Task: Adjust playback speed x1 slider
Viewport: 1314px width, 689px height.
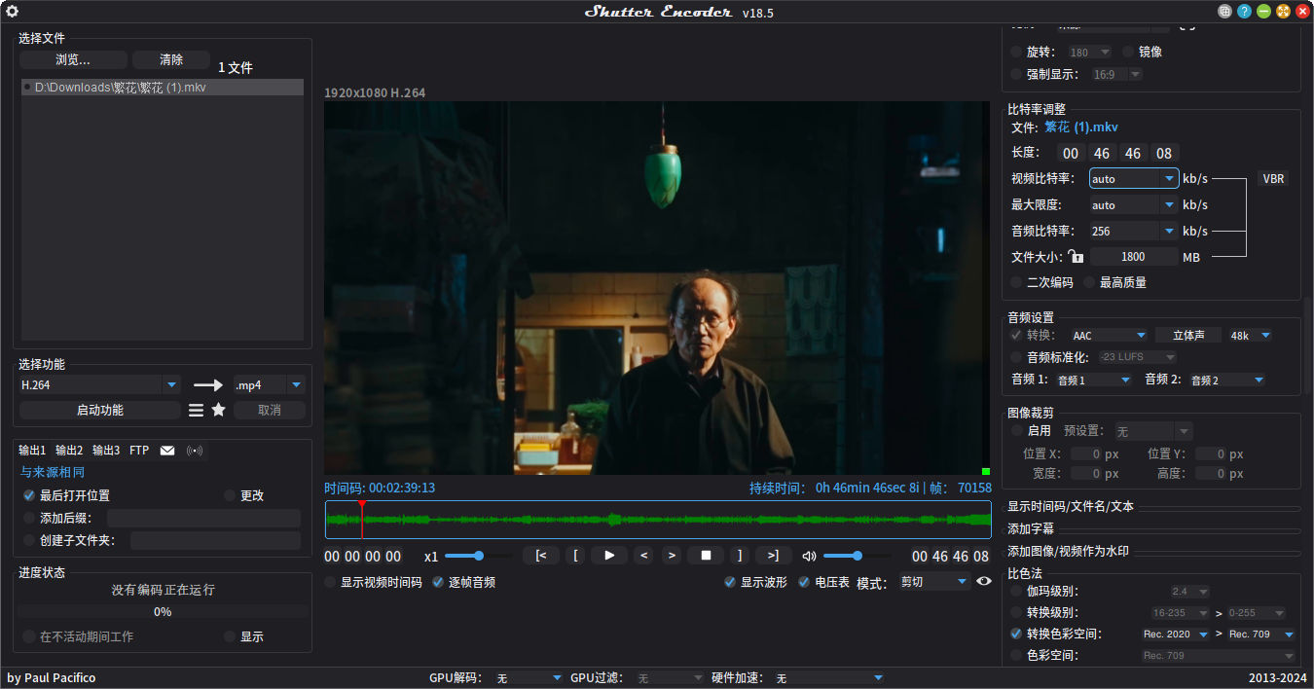Action: pos(479,556)
